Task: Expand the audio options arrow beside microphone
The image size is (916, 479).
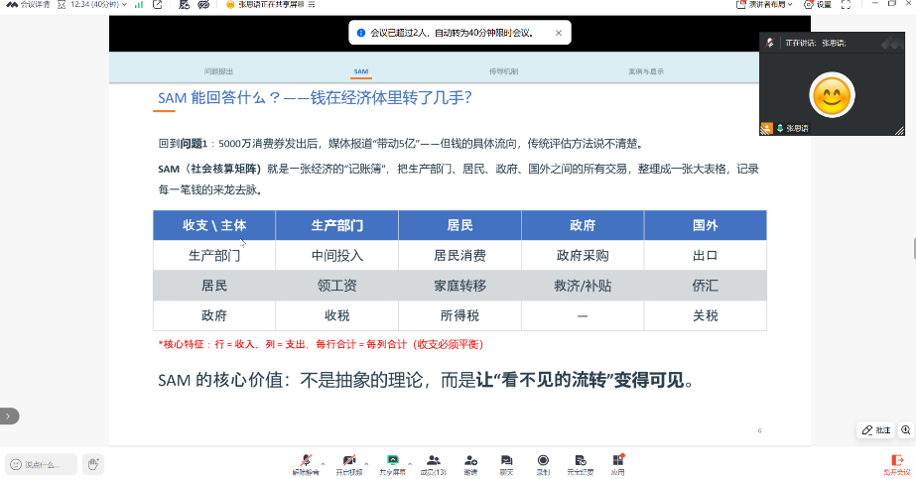Action: click(324, 464)
